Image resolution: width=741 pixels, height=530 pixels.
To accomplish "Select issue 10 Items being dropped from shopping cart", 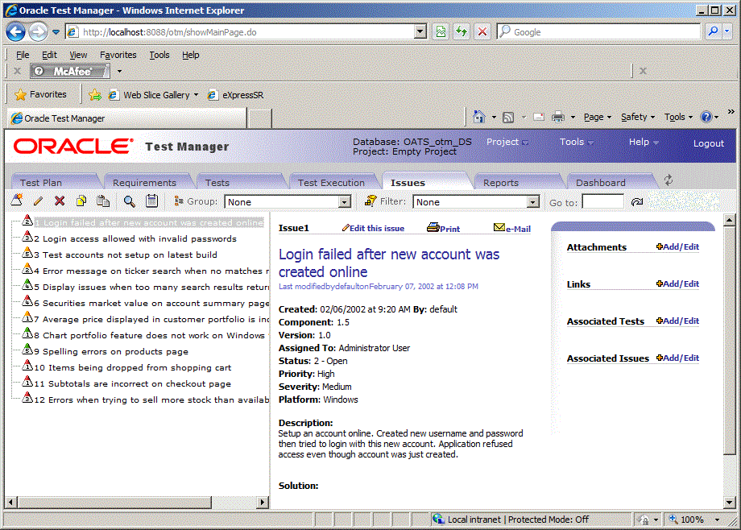I will point(133,367).
